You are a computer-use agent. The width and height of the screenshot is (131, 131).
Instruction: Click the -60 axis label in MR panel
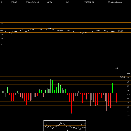pyautogui.click(x=128, y=107)
